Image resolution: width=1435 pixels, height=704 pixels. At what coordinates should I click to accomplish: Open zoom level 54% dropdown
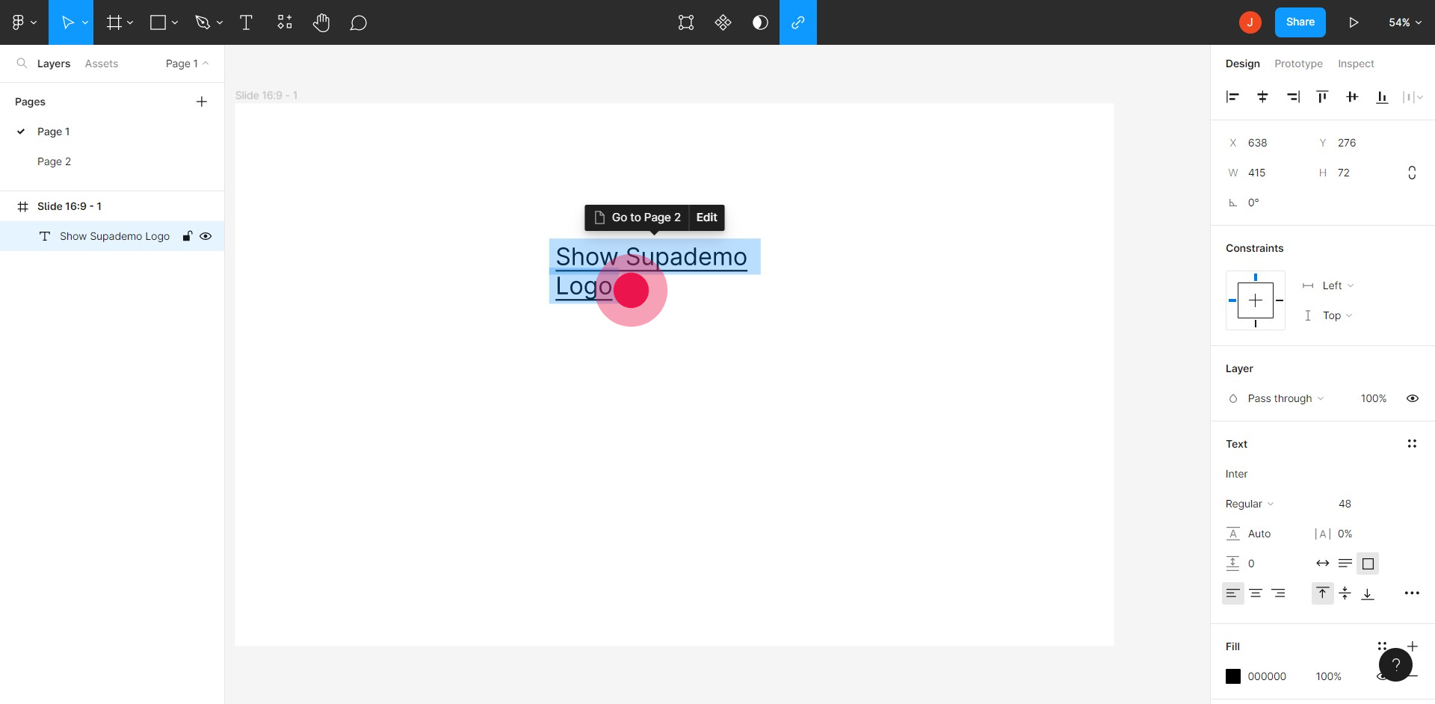point(1404,22)
